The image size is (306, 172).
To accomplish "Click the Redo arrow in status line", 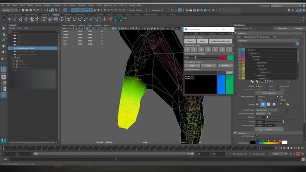I will (38, 10).
